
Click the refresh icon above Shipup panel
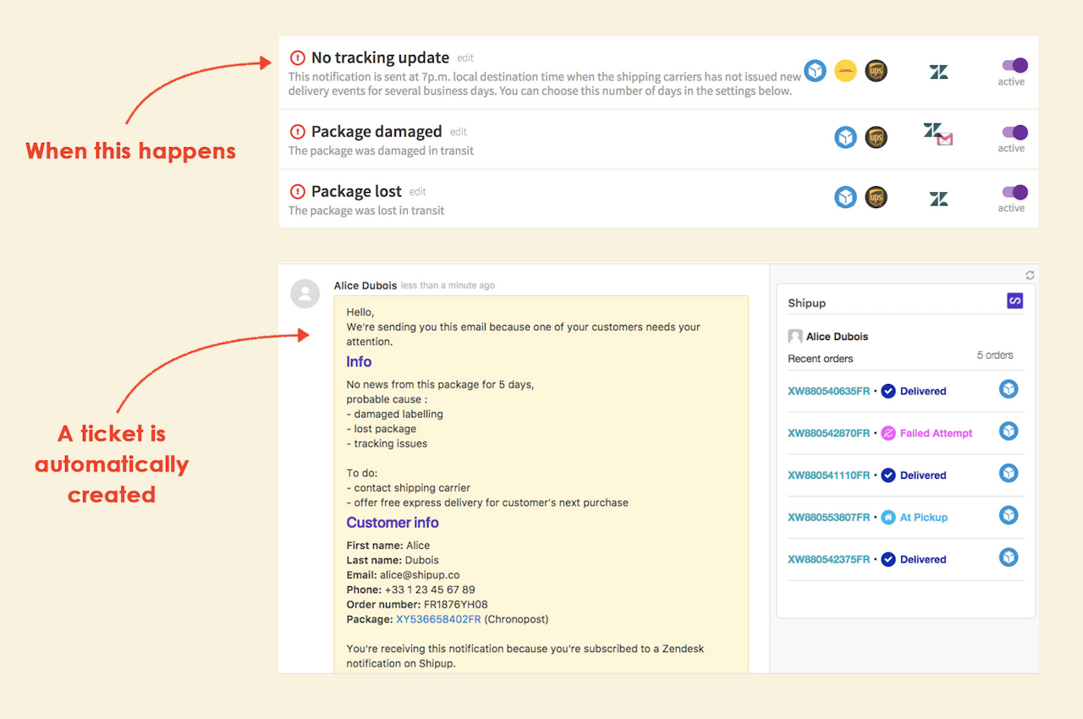click(x=1030, y=275)
